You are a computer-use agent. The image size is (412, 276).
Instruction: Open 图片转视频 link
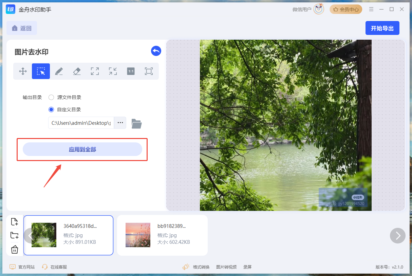click(x=226, y=267)
